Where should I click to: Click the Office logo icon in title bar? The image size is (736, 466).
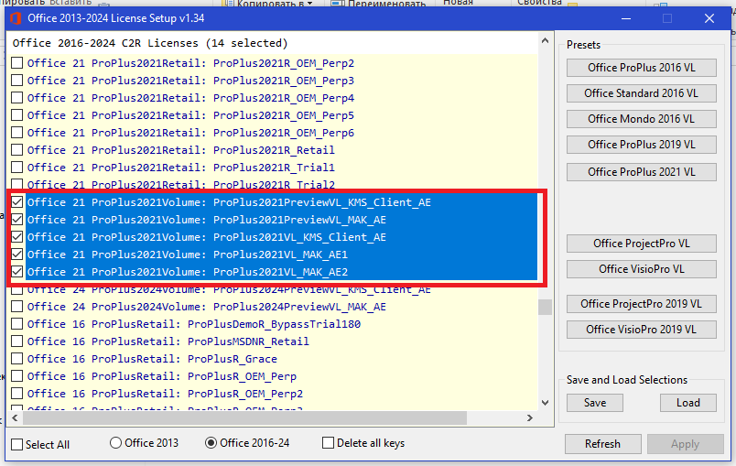pyautogui.click(x=16, y=19)
